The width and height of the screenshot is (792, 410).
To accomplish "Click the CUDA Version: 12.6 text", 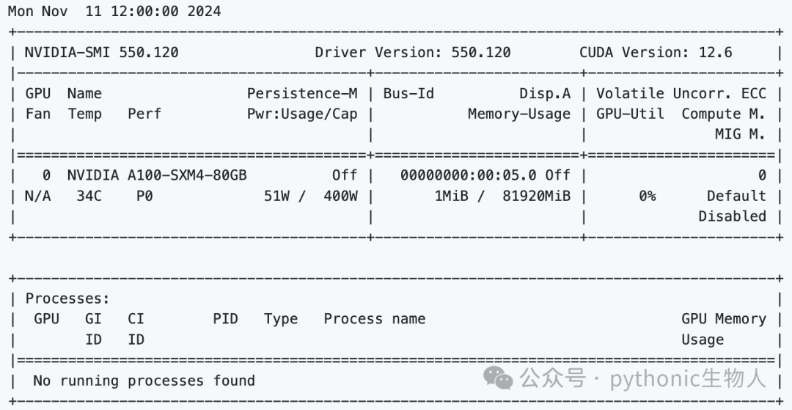I will [x=656, y=53].
